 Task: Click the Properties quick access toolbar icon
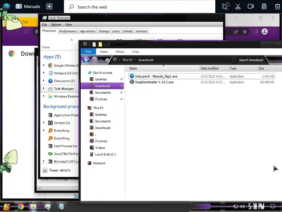coord(94,44)
